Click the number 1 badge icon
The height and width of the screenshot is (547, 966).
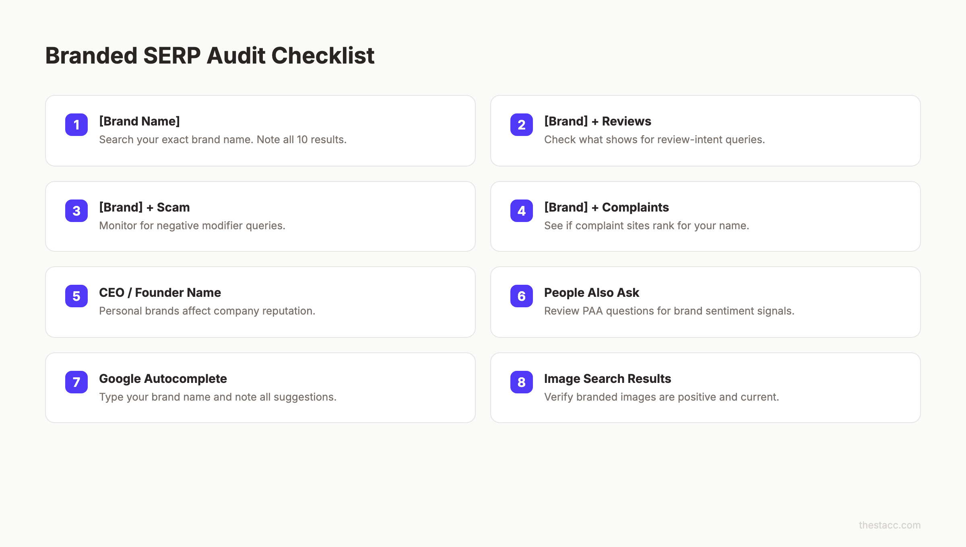point(76,125)
